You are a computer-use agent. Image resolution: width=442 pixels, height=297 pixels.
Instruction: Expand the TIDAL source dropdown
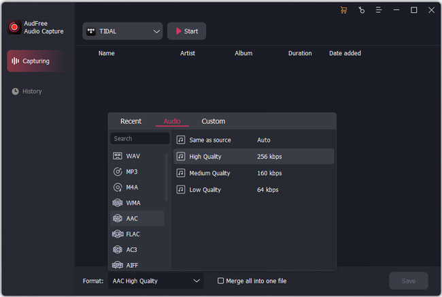[122, 31]
